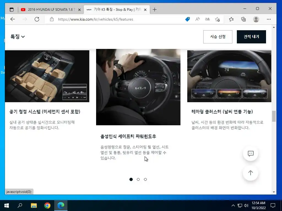Open the tab actions menu icon

tap(12, 10)
